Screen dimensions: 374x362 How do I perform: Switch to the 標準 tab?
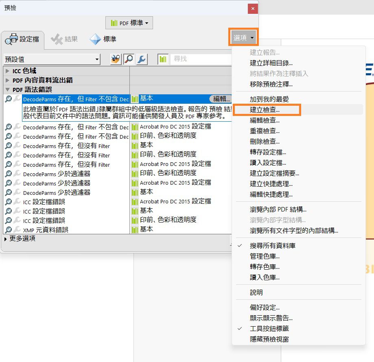(103, 39)
